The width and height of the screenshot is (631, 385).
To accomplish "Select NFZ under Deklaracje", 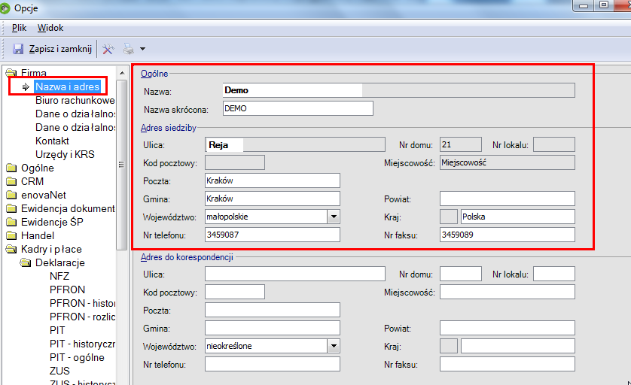I will [x=59, y=276].
